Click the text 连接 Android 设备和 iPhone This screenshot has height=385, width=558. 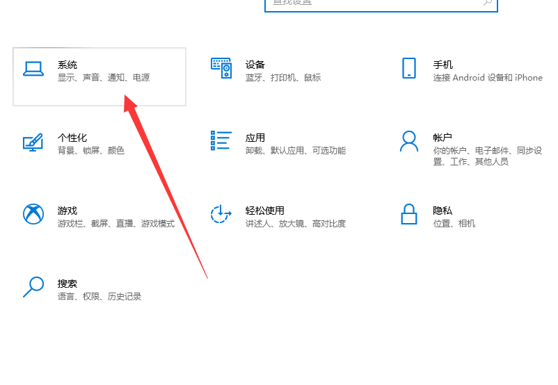point(488,78)
